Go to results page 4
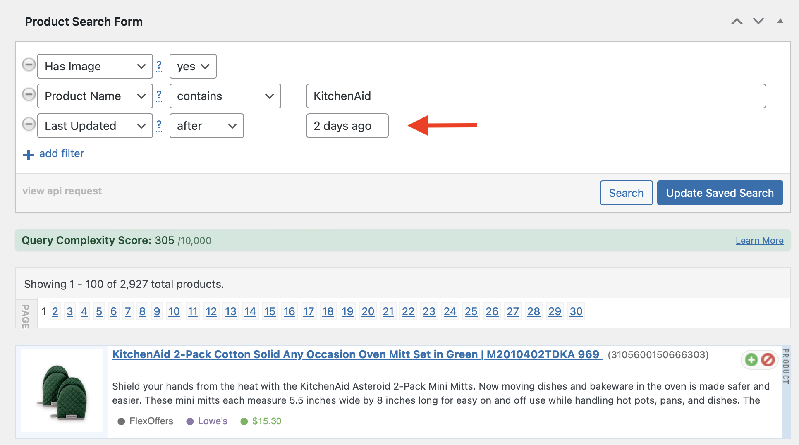Image resolution: width=799 pixels, height=445 pixels. click(x=84, y=311)
